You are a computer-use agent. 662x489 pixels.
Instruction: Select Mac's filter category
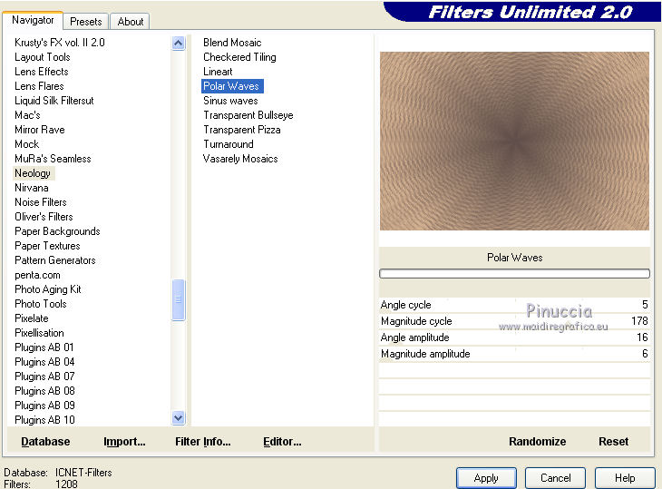pos(27,115)
